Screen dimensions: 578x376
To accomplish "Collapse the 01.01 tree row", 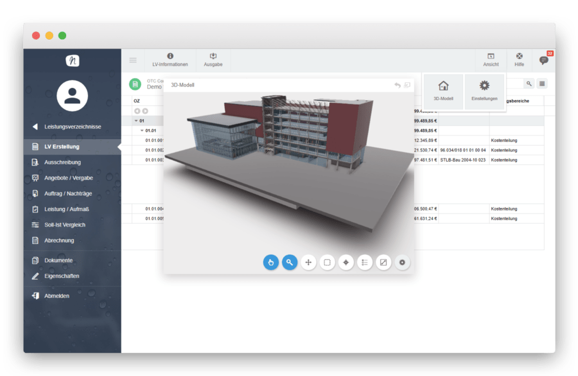I will tap(142, 130).
